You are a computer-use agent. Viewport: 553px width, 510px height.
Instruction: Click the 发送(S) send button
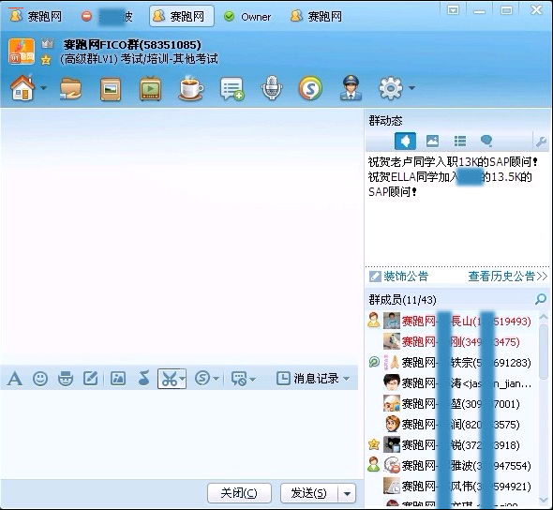(309, 493)
